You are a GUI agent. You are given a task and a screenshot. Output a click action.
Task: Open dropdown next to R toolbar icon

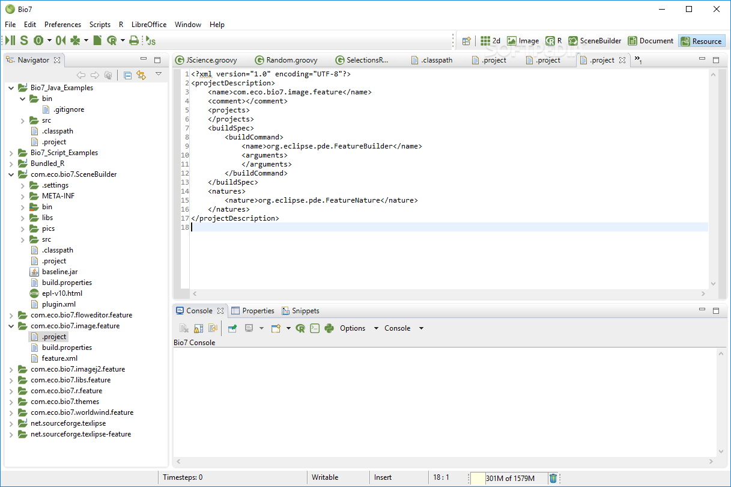click(x=123, y=40)
